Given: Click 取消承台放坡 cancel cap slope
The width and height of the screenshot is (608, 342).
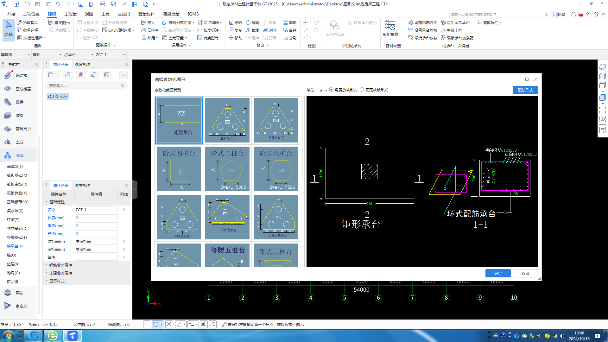Looking at the screenshot, I should point(423,38).
